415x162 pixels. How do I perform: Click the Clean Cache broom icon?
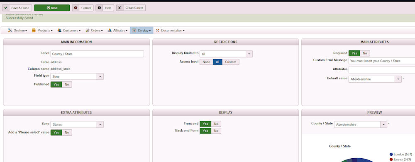pyautogui.click(x=120, y=8)
